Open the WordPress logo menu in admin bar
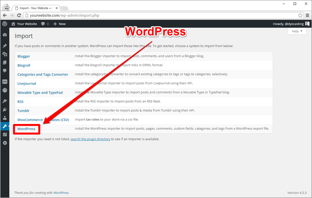 pos(5,24)
